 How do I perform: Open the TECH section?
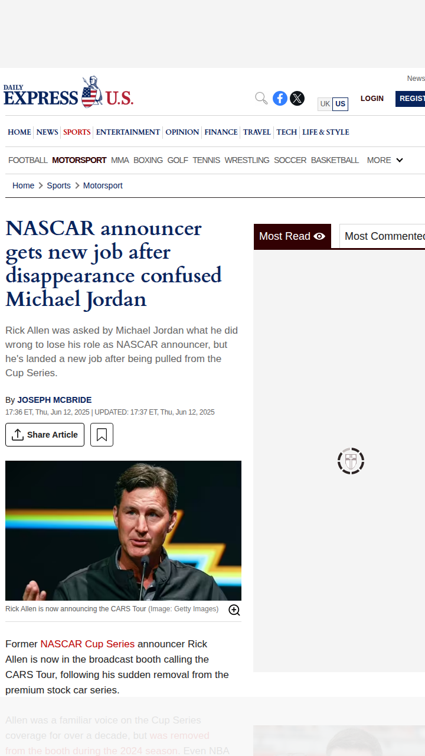coord(287,132)
